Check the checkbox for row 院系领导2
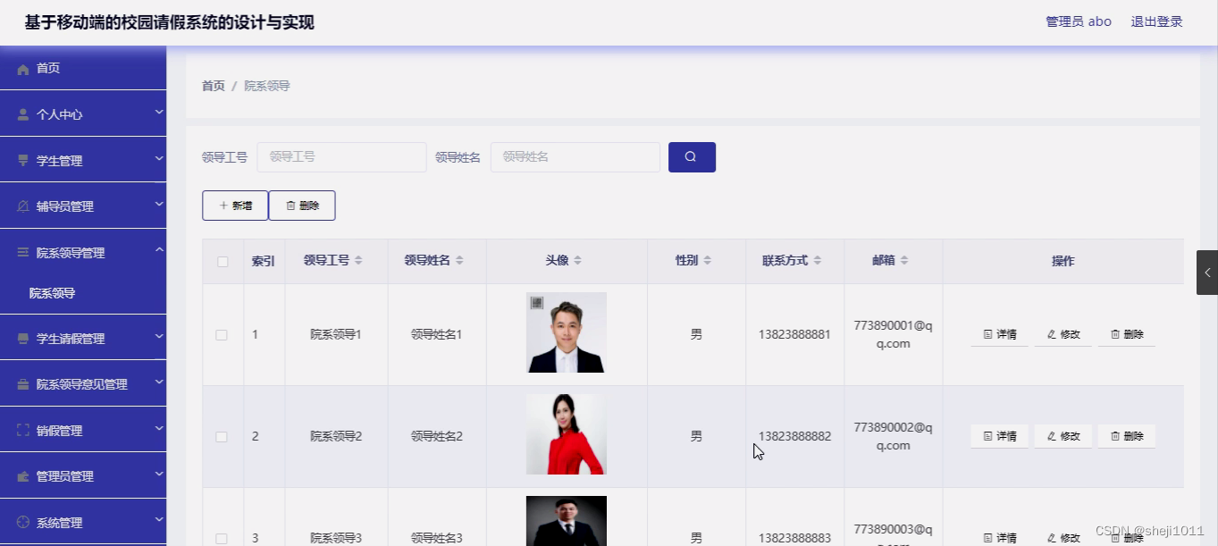 pyautogui.click(x=222, y=436)
